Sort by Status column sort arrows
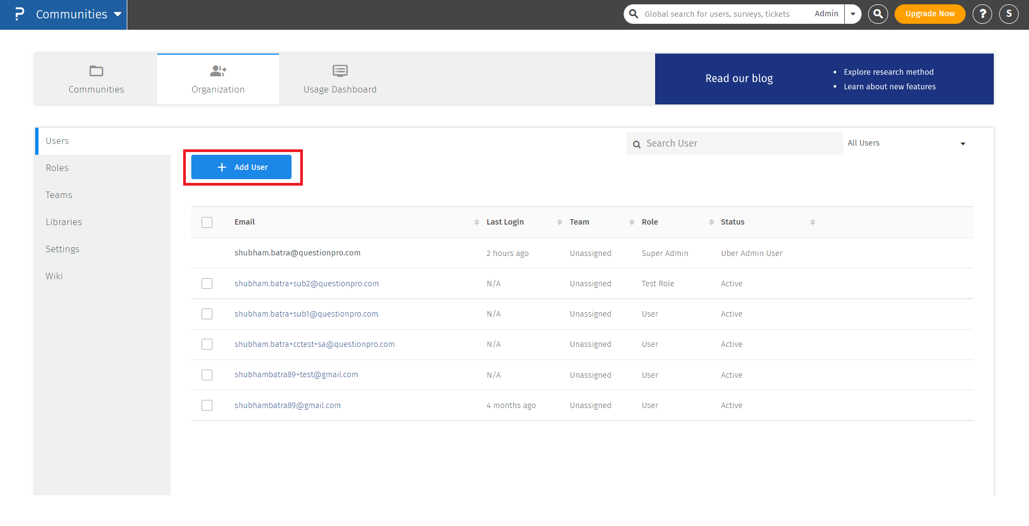The width and height of the screenshot is (1029, 526). pos(812,222)
